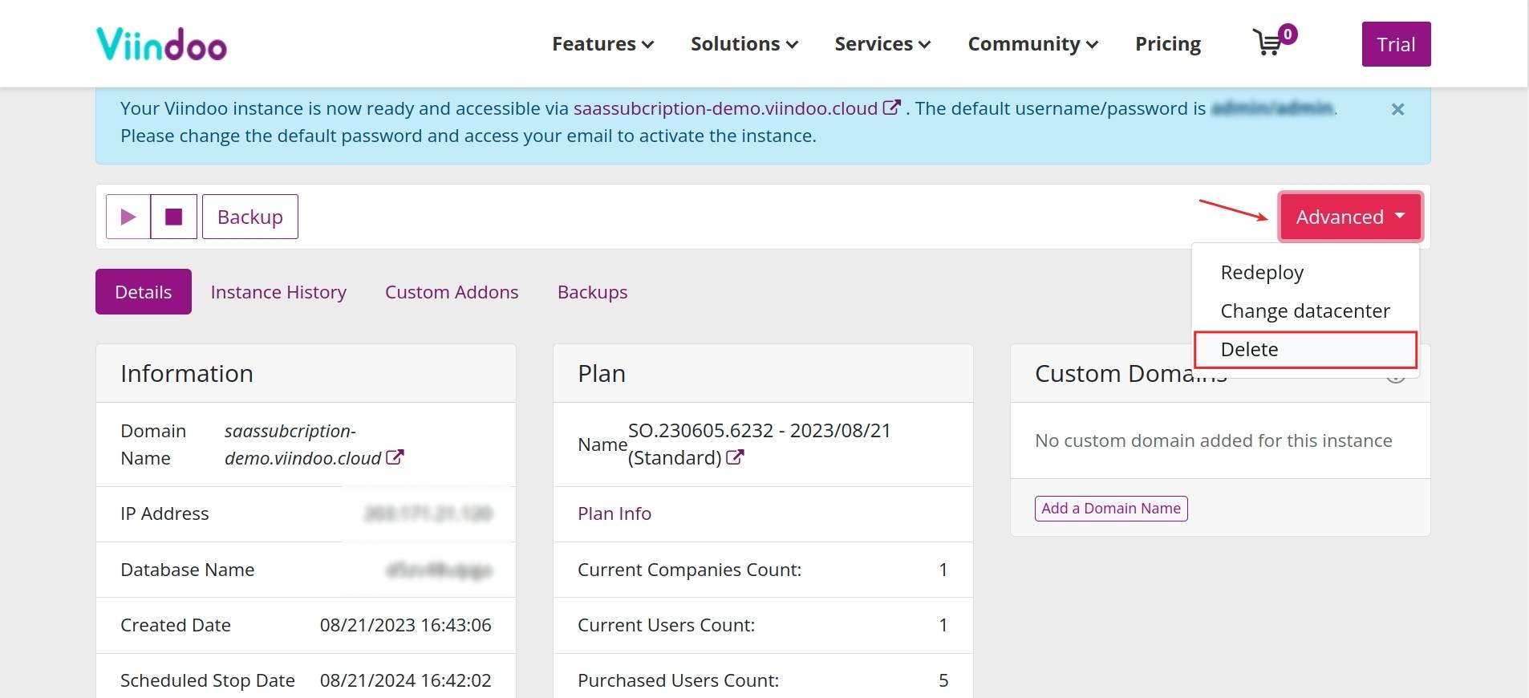Click the Purchased Users Count label
The image size is (1529, 698).
pyautogui.click(x=679, y=680)
